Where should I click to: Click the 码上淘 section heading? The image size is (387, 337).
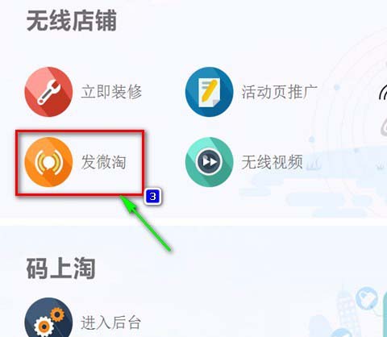(x=60, y=268)
